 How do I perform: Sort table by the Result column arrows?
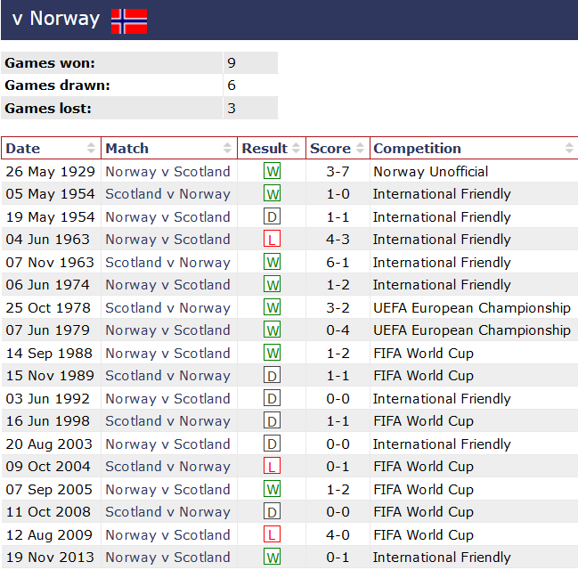click(x=297, y=149)
